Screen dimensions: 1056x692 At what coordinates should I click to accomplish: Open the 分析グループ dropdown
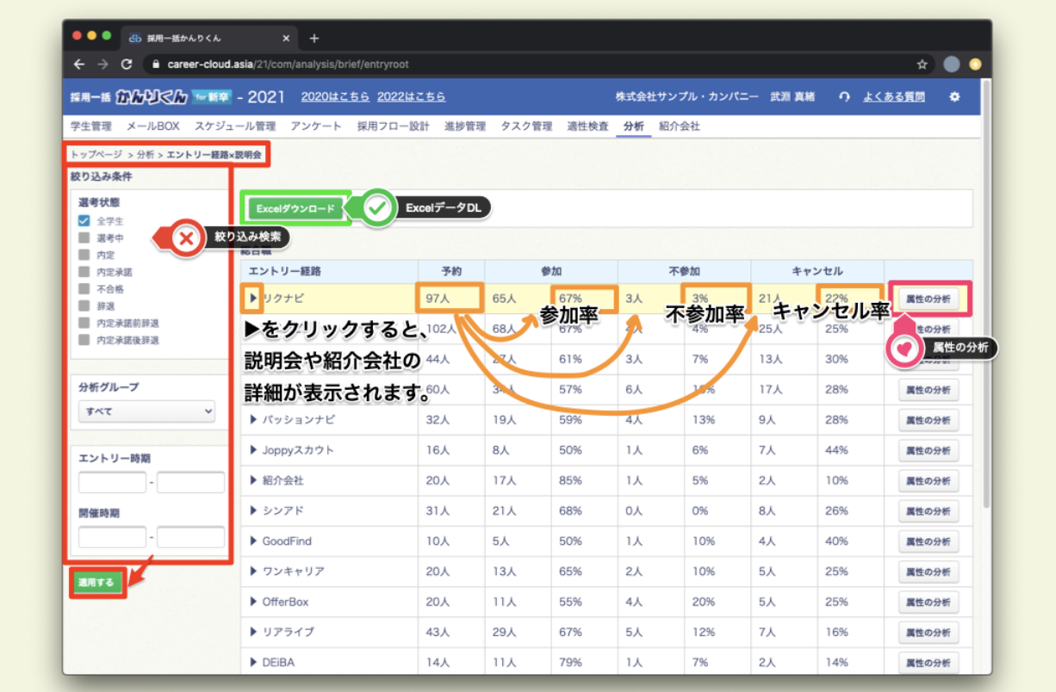(146, 411)
